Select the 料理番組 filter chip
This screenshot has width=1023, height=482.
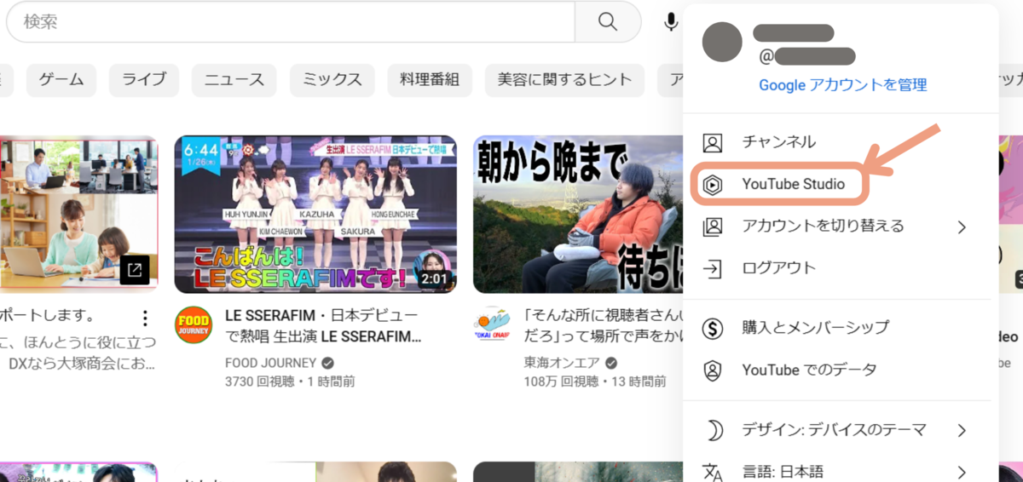pyautogui.click(x=430, y=80)
